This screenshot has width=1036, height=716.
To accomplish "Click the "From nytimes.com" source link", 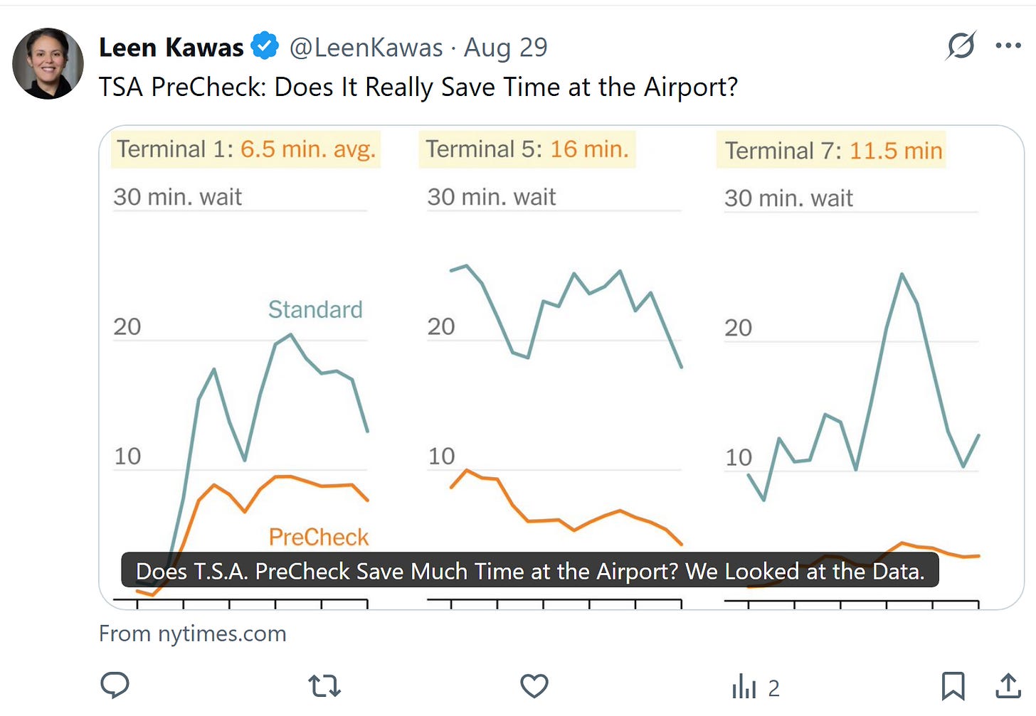I will pos(192,634).
